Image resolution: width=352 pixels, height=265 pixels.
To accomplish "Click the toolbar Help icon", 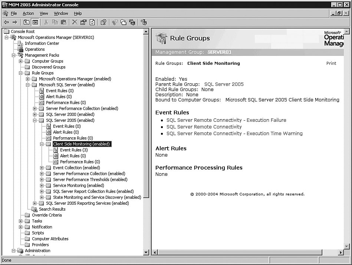I will point(104,22).
